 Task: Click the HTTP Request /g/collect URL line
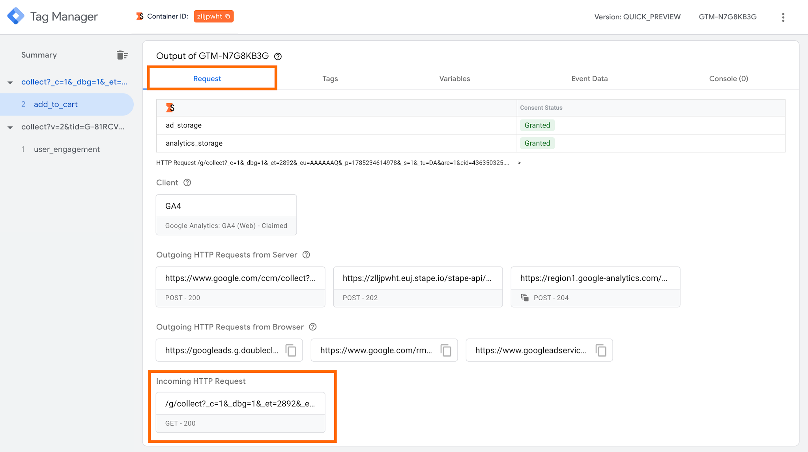tap(333, 163)
